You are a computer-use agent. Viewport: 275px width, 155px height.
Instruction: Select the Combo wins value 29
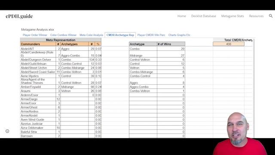pyautogui.click(x=171, y=49)
